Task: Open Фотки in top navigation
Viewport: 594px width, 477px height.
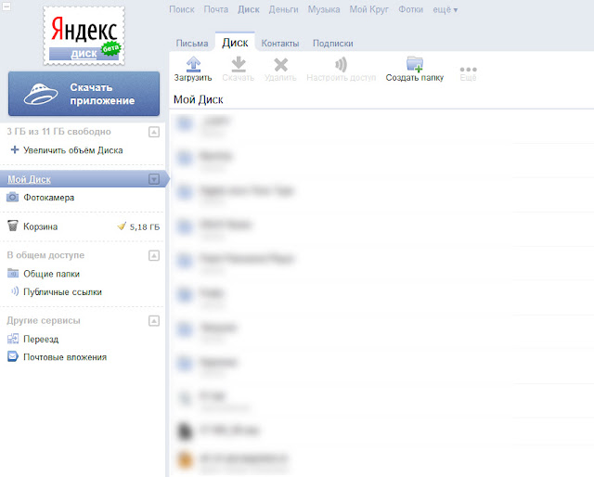Action: [x=410, y=9]
